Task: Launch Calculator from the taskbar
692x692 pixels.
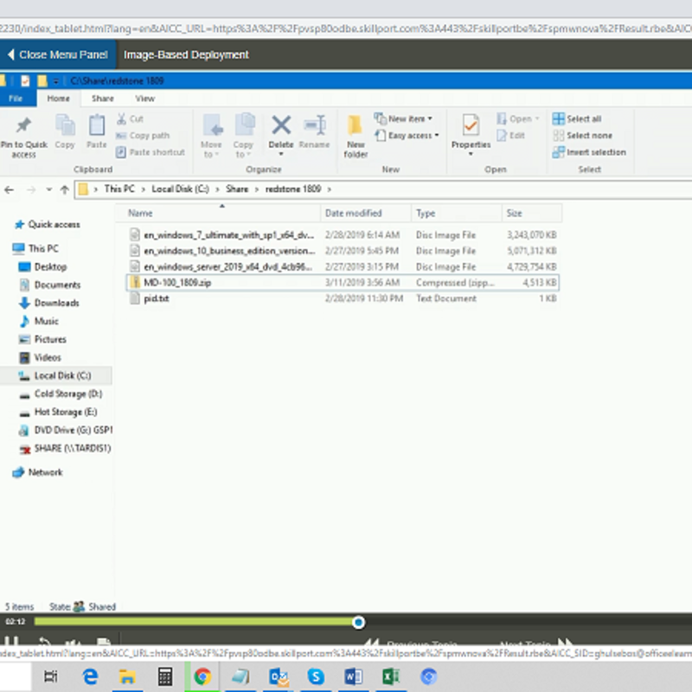Action: [165, 676]
